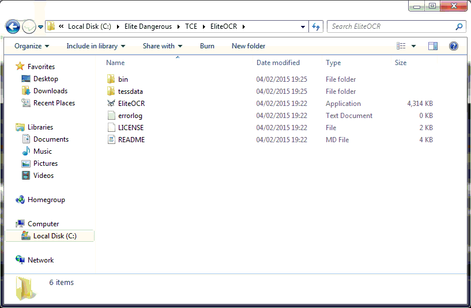Select the README MD file icon
471x308 pixels.
(111, 139)
